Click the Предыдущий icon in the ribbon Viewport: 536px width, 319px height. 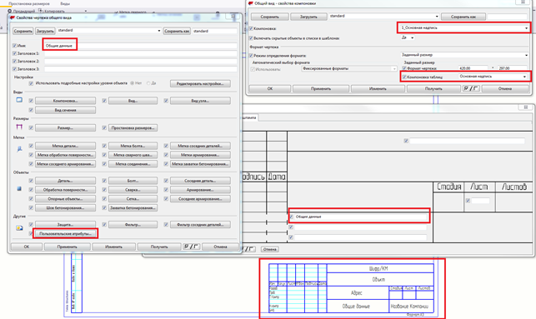click(9, 12)
